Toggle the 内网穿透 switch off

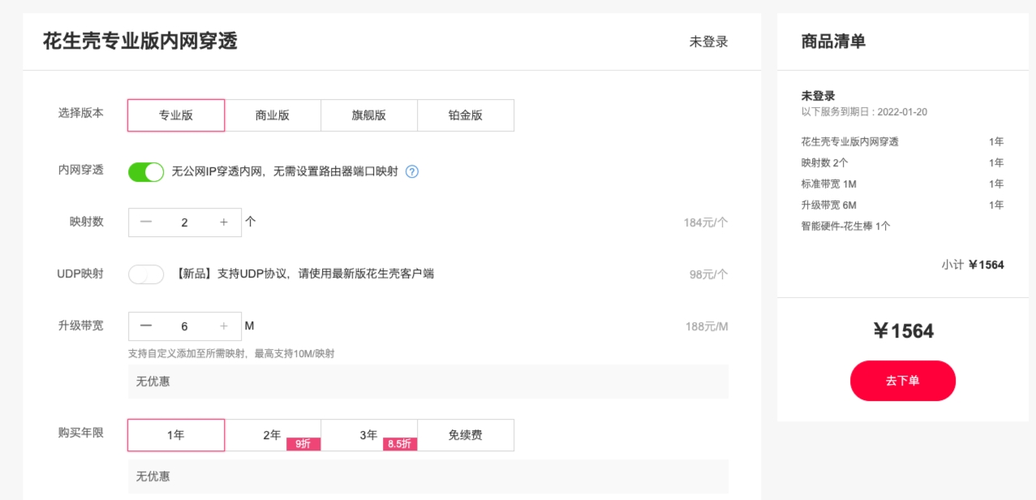(146, 172)
